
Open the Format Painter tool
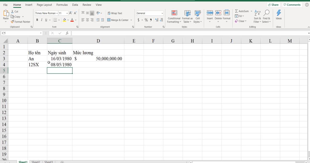[21, 22]
